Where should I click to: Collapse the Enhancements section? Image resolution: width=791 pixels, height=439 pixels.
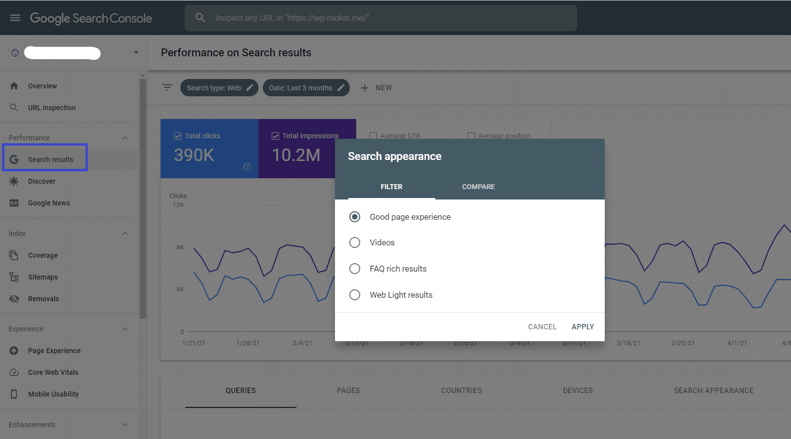point(125,425)
